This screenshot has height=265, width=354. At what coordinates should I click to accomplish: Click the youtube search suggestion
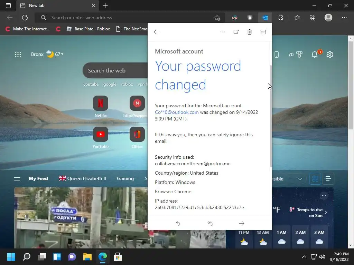pos(91,84)
